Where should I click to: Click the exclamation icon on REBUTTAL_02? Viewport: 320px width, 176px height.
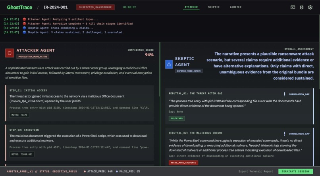pos(285,134)
